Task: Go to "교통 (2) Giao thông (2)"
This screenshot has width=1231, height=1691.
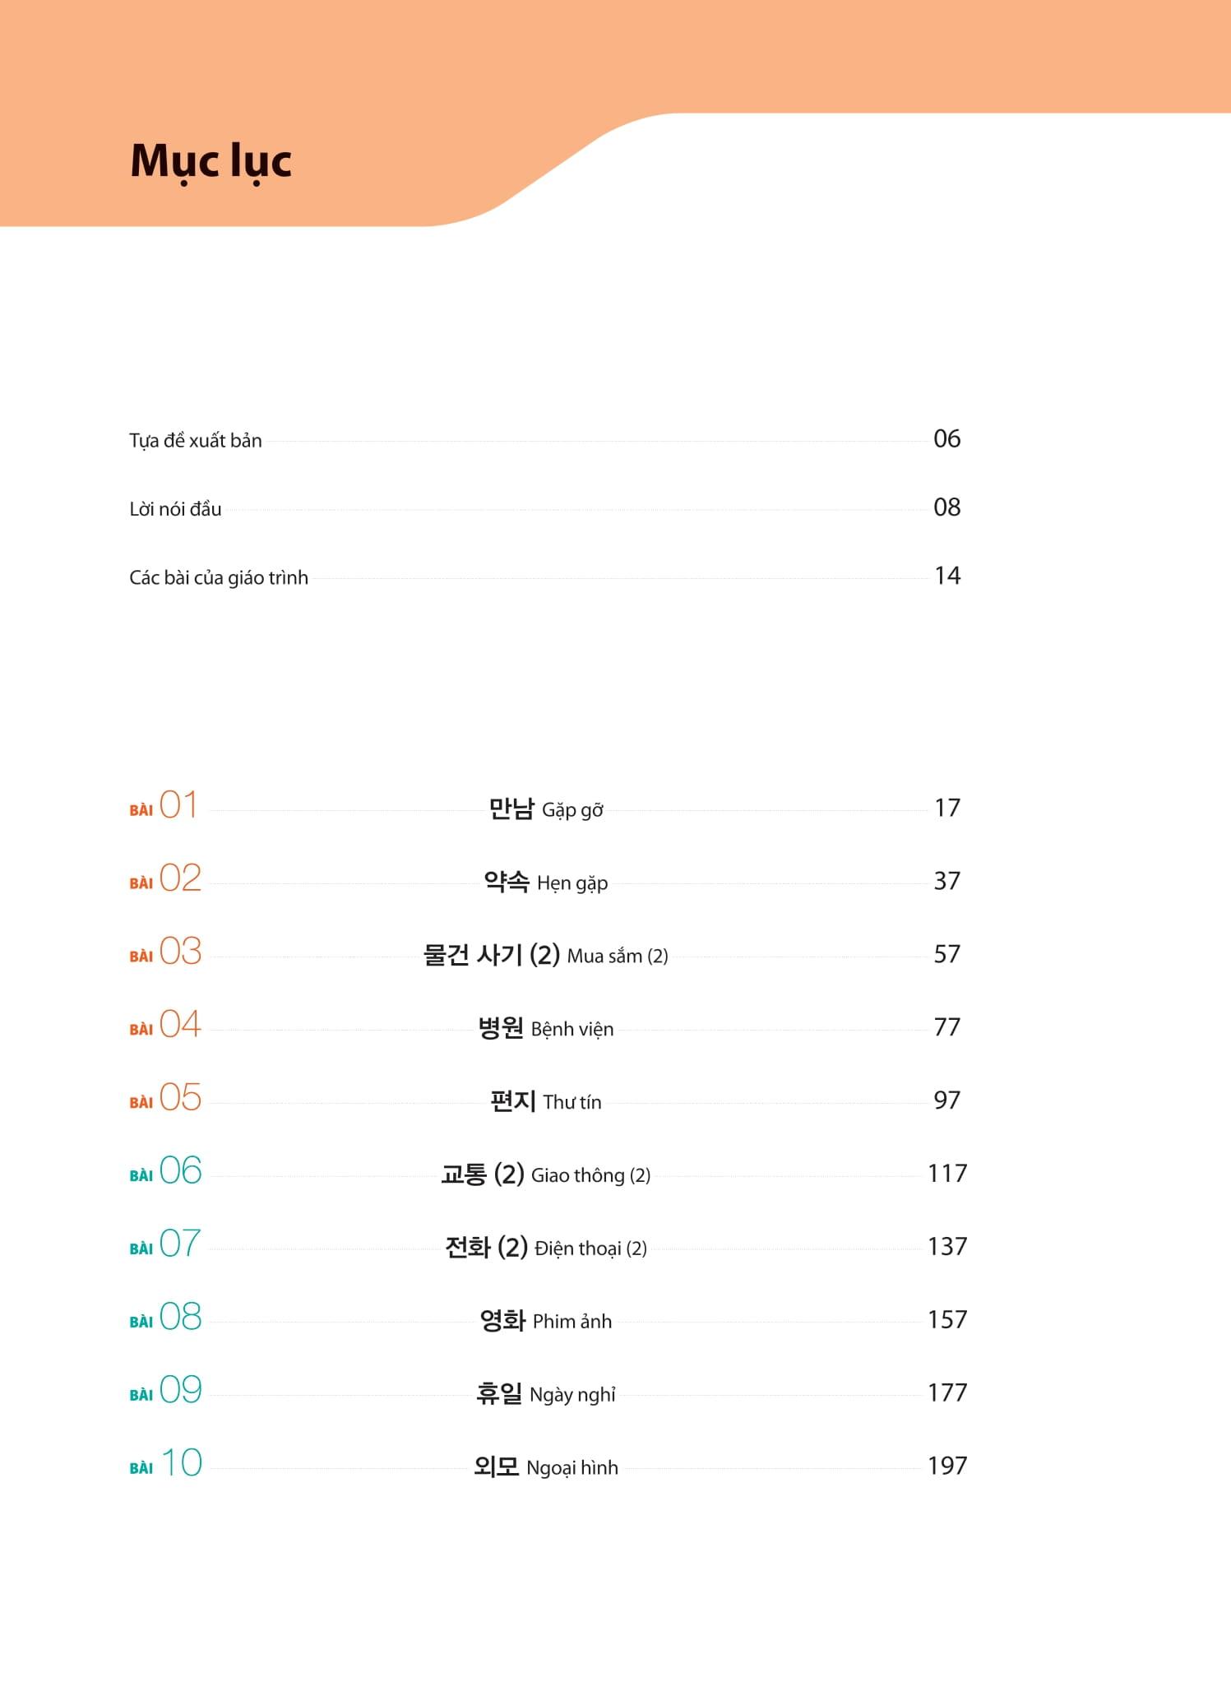Action: pos(546,1174)
